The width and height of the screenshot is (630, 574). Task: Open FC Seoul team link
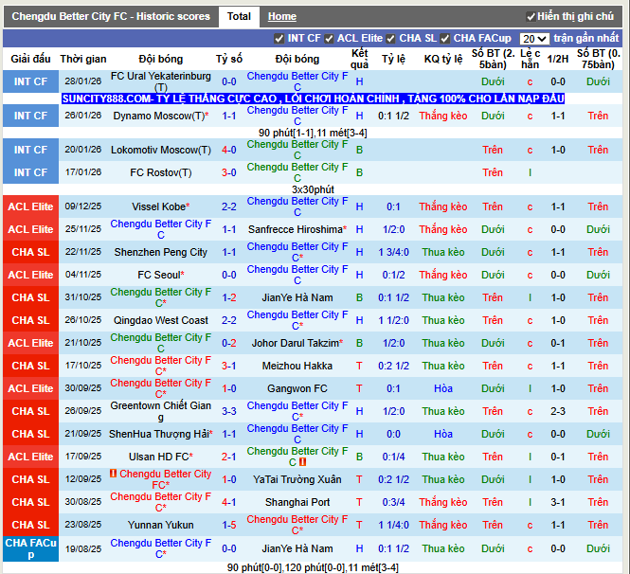click(x=159, y=275)
